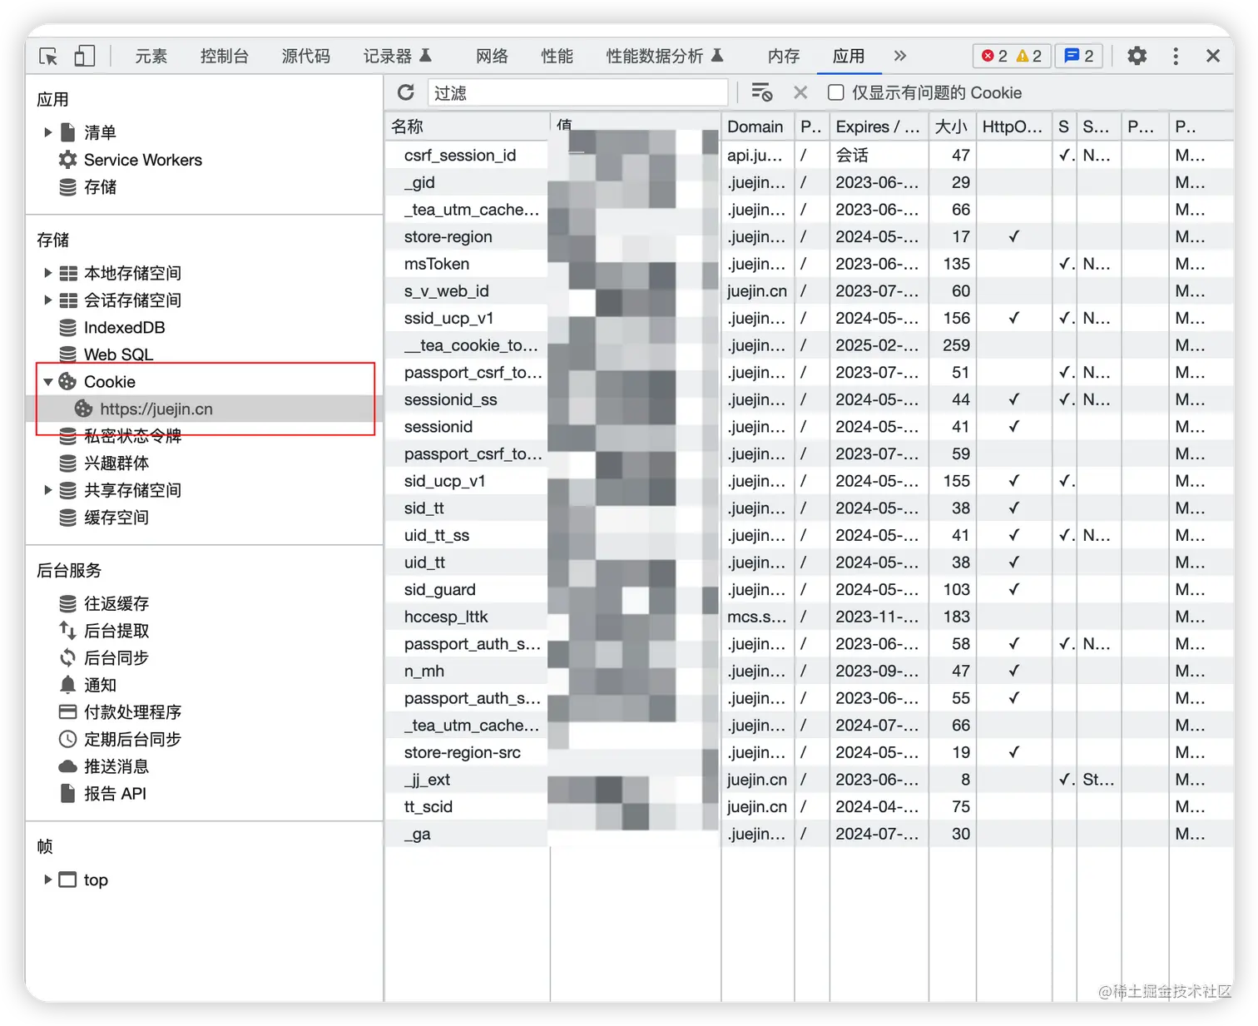1258x1026 pixels.
Task: Select the csrf_session_id cookie row
Action: (x=809, y=155)
